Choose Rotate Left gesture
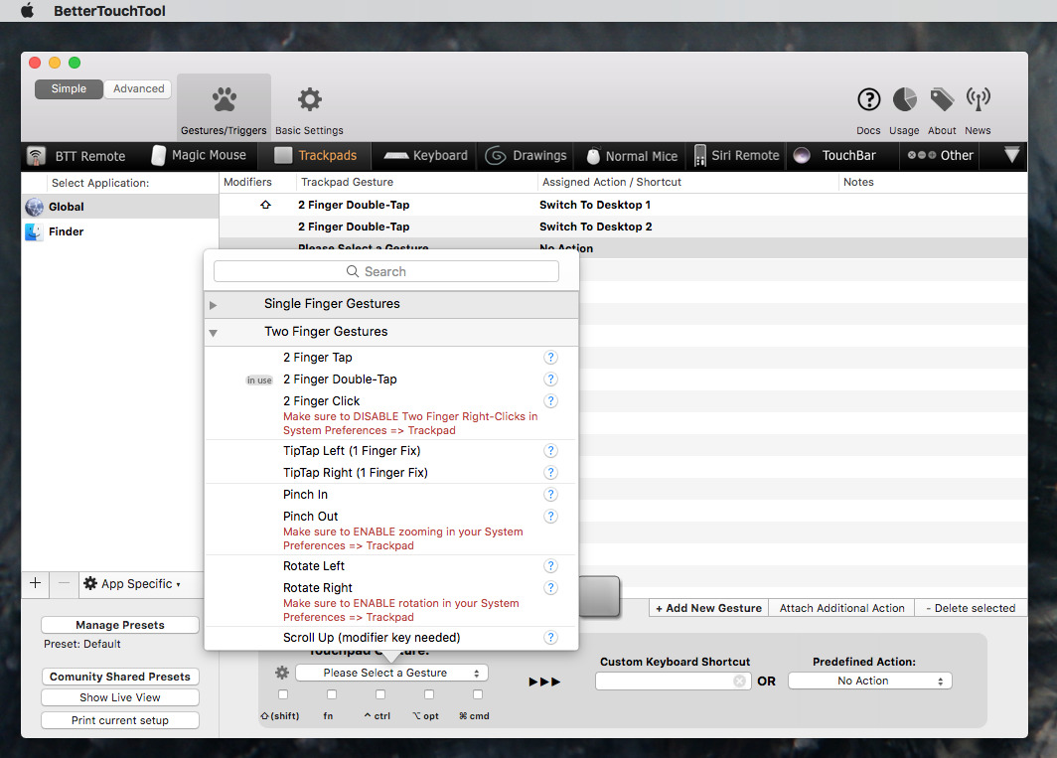The height and width of the screenshot is (758, 1057). [x=391, y=566]
